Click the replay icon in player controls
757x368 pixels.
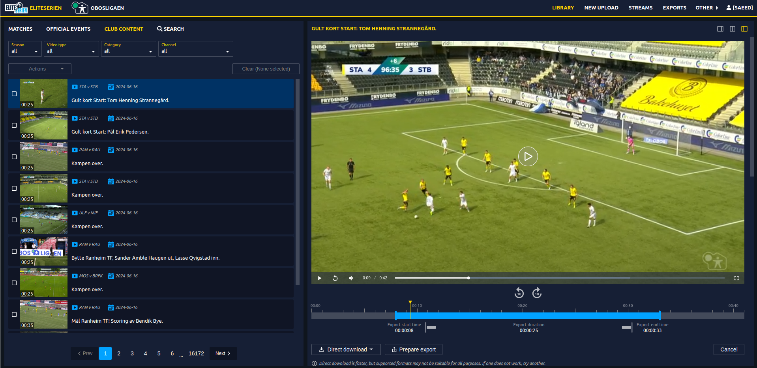pyautogui.click(x=335, y=278)
